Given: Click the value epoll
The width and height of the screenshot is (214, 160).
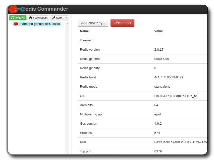Looking at the screenshot, I should point(158,114).
